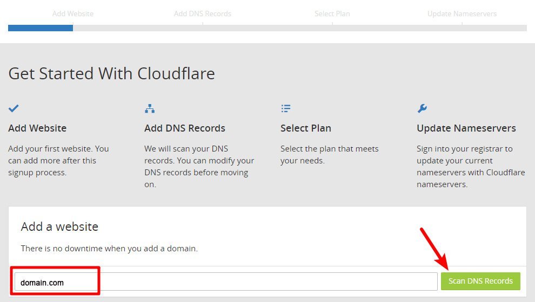Click the Scan DNS Records button
The height and width of the screenshot is (302, 535).
(x=480, y=281)
